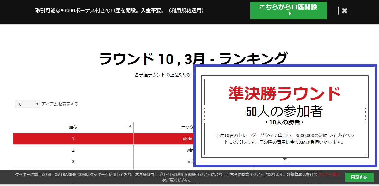Click the sort arrow in 順位 header
Viewport: 379px width, 186px height.
click(x=130, y=127)
